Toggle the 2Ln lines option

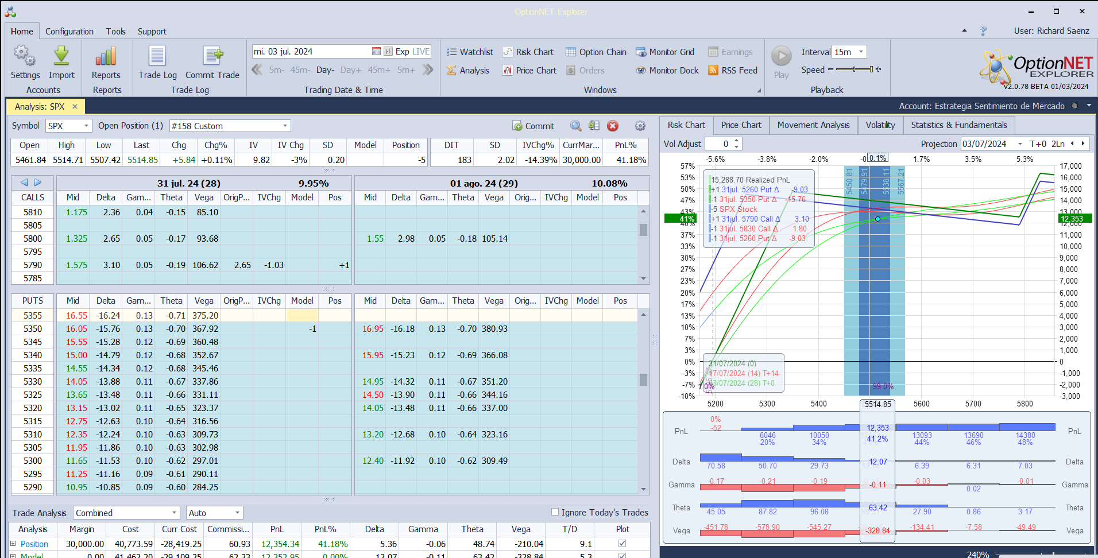(1058, 144)
